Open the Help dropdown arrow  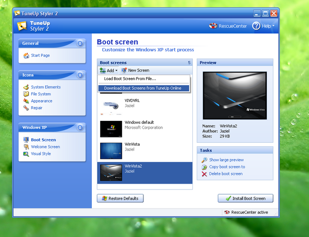(274, 26)
